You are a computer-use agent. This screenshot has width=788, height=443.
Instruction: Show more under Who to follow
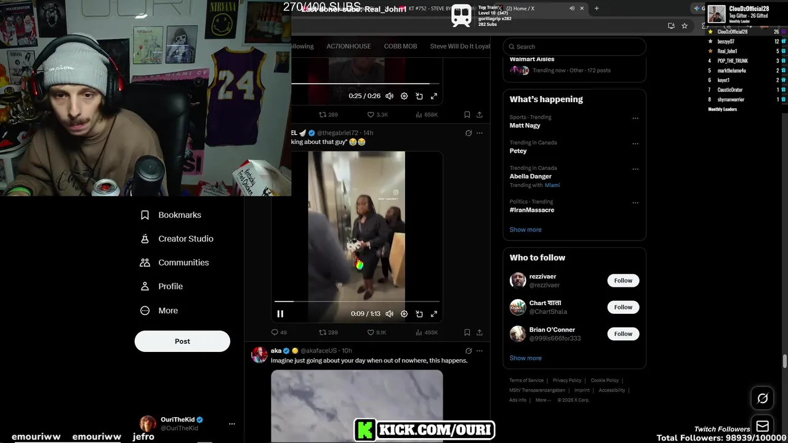(526, 358)
